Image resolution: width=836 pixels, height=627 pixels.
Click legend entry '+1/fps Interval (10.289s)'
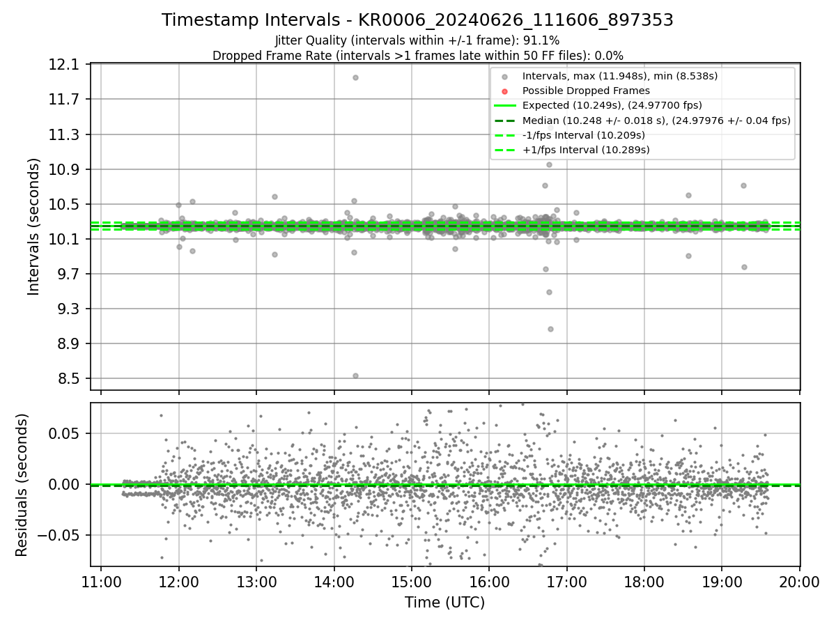click(586, 150)
